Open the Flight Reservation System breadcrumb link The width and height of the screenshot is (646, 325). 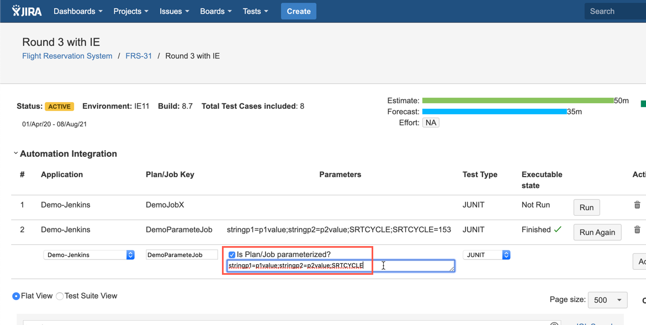click(x=67, y=56)
